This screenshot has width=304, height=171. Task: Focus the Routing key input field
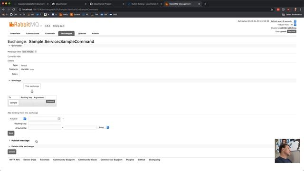[x=45, y=123]
